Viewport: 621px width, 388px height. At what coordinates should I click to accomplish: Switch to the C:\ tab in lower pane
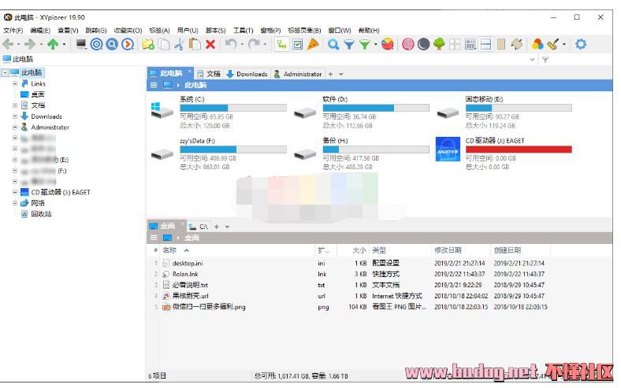(x=198, y=227)
